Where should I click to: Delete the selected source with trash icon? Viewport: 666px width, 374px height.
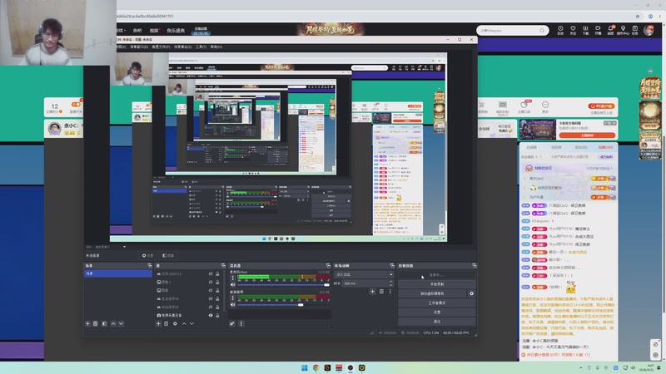coord(166,323)
